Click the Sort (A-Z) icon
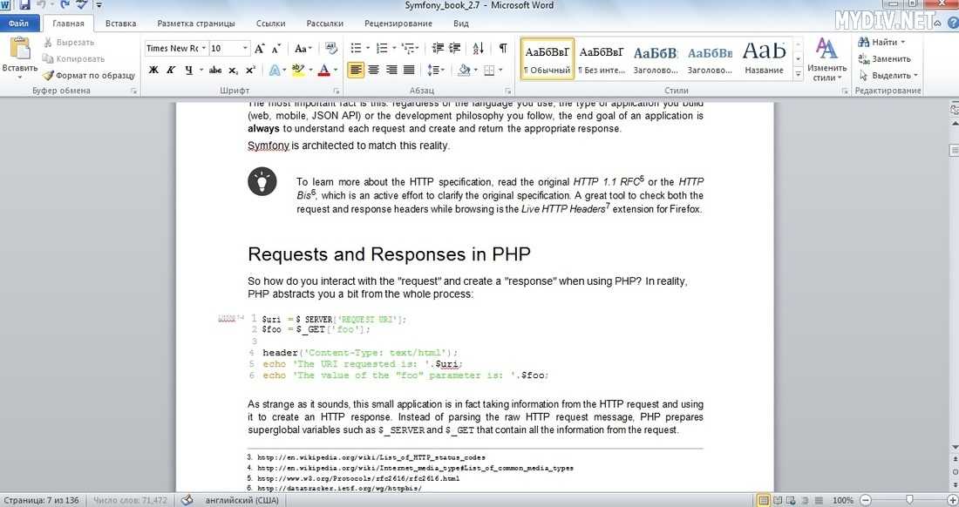The height and width of the screenshot is (507, 959). (x=479, y=48)
